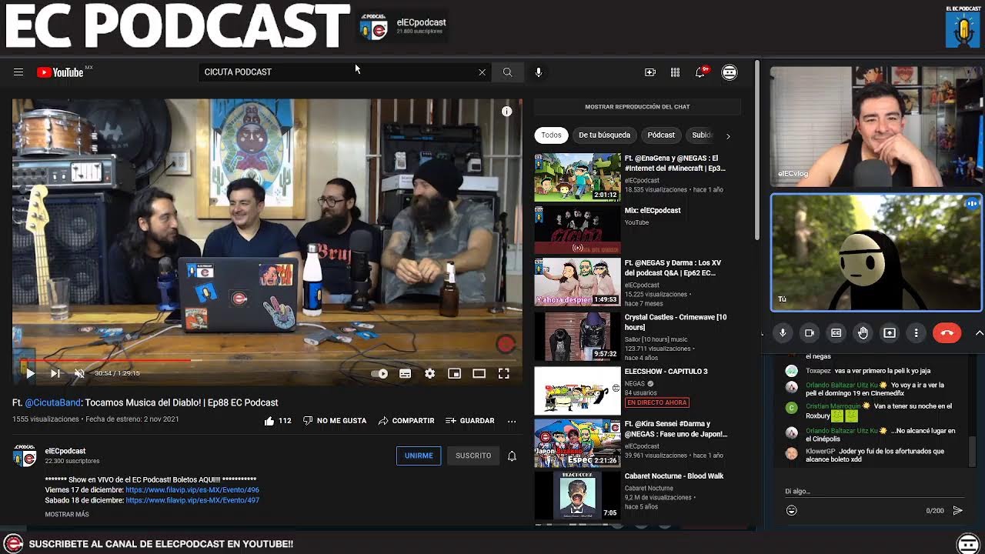Clear the search box with X

point(482,72)
